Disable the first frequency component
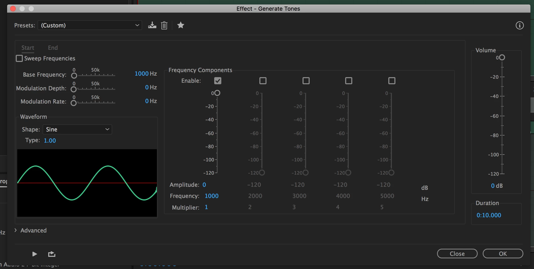534x269 pixels. tap(218, 81)
